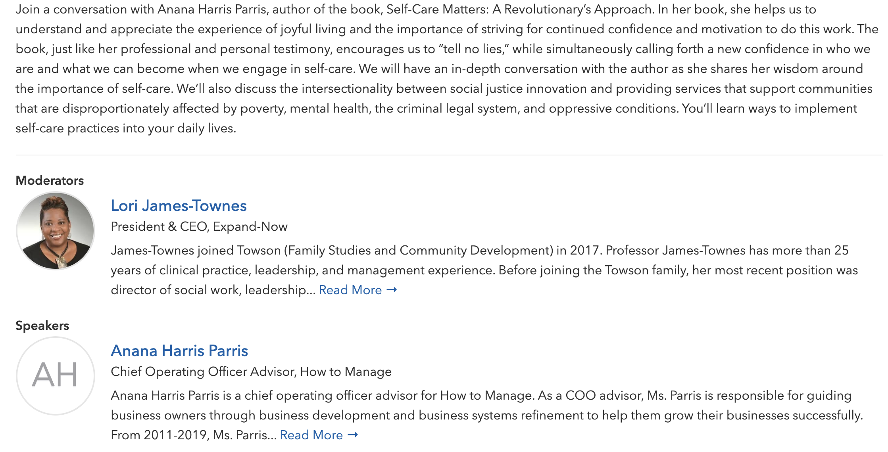
Task: Open Anana Harris Parris profile link
Action: (179, 351)
